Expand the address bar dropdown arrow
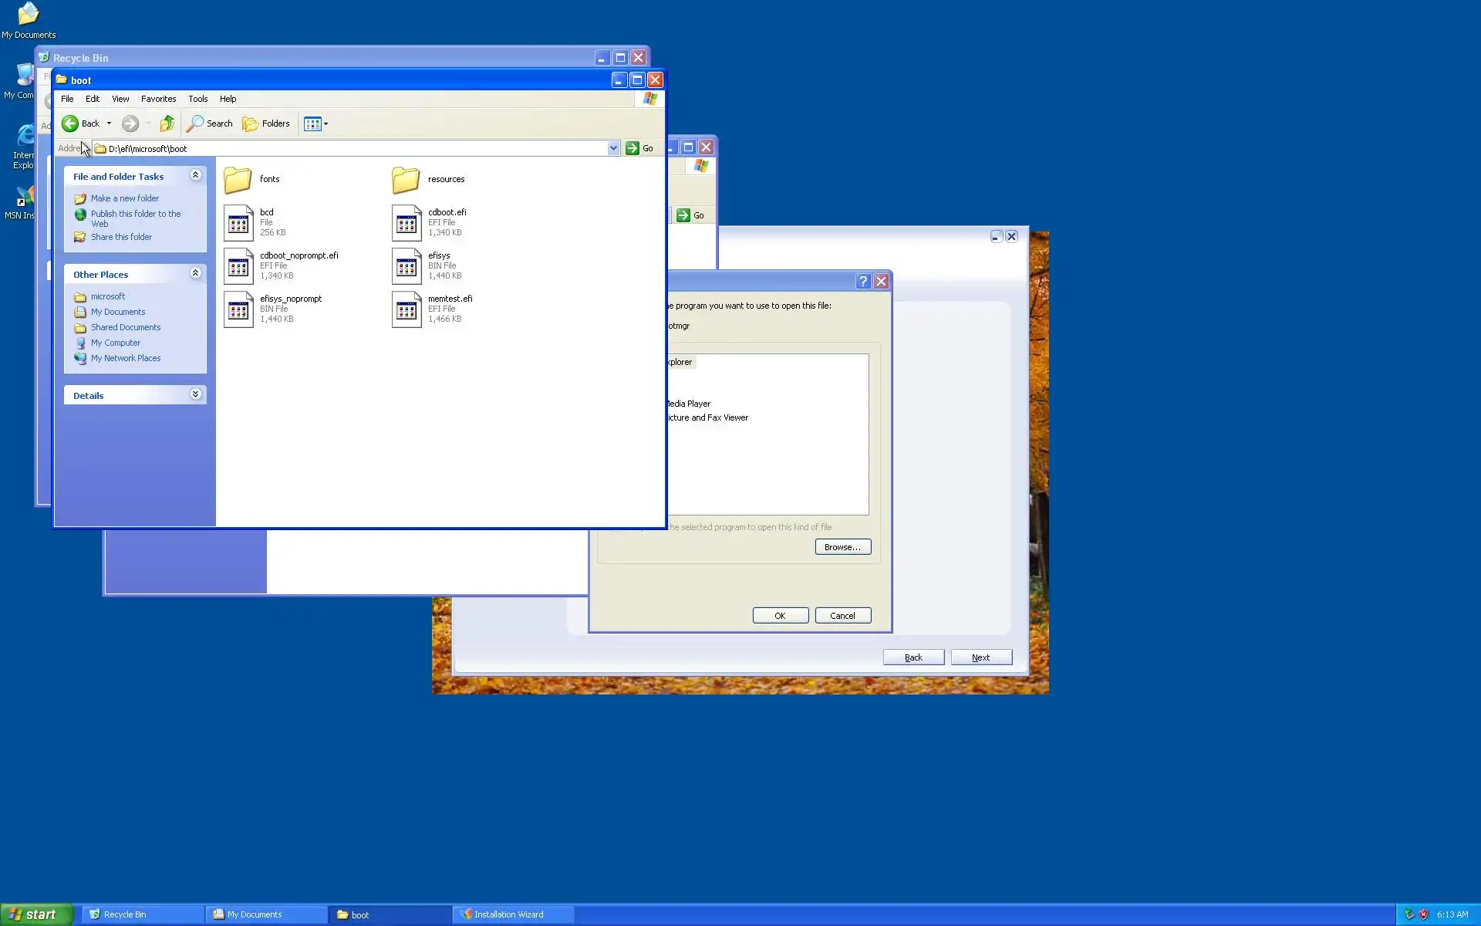 (613, 148)
